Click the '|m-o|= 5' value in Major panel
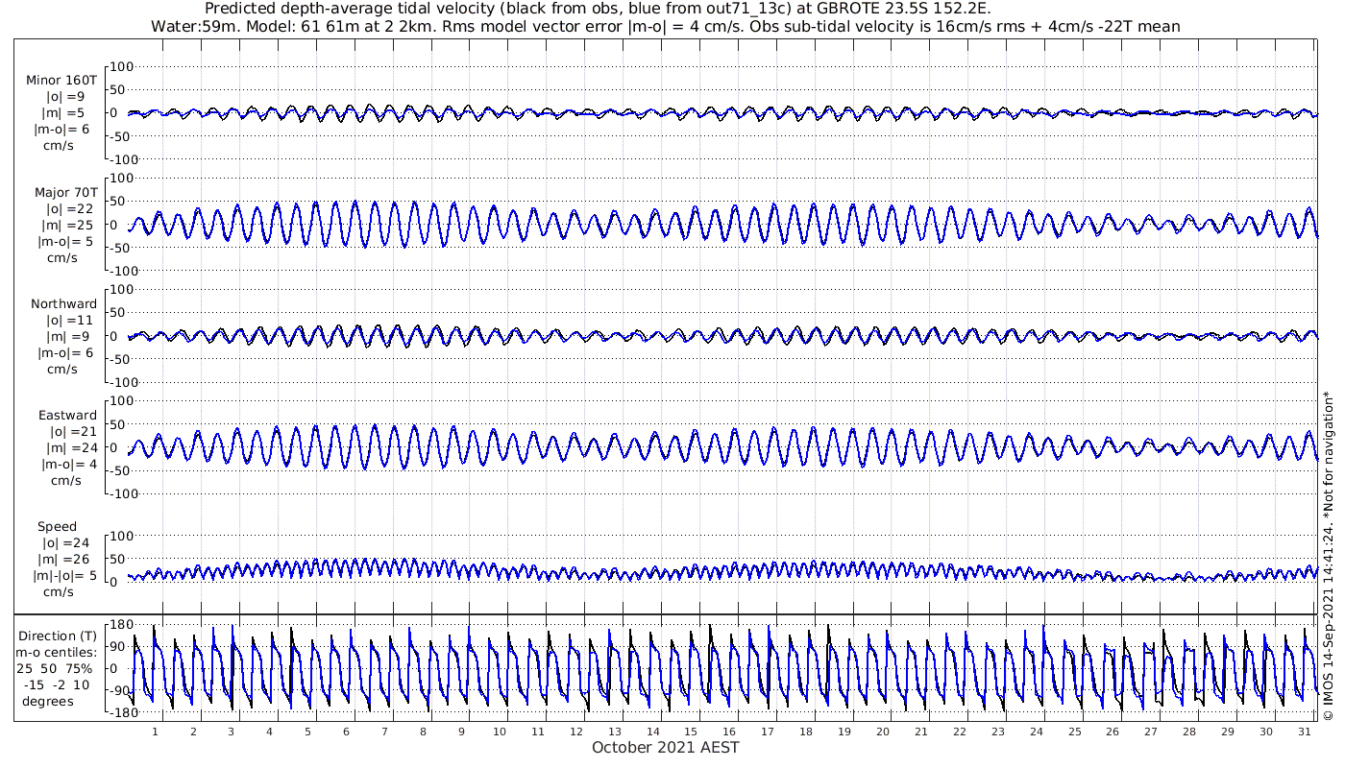This screenshot has height=768, width=1345. [x=65, y=242]
